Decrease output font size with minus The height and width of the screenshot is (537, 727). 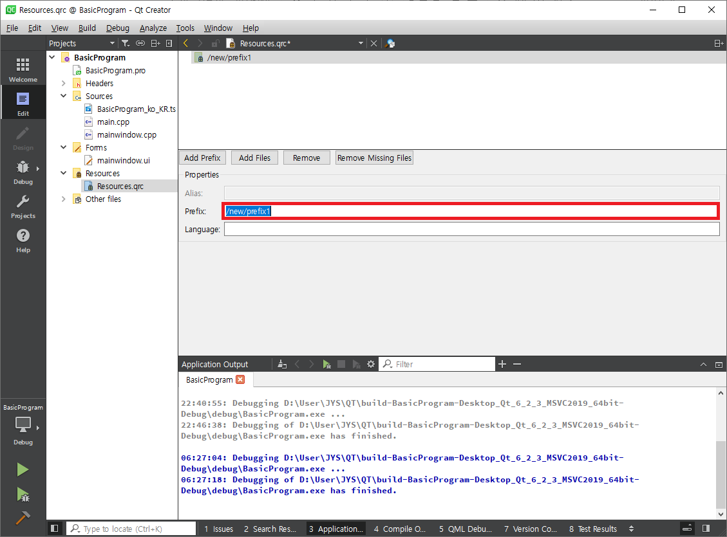(x=517, y=365)
